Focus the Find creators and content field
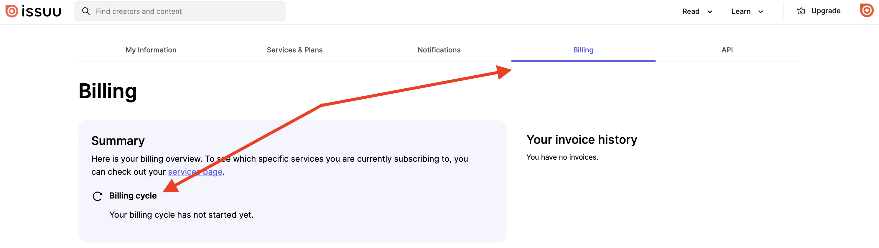879x248 pixels. [180, 11]
